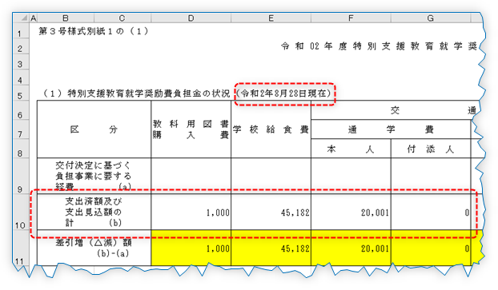Select column C header

tap(122, 18)
